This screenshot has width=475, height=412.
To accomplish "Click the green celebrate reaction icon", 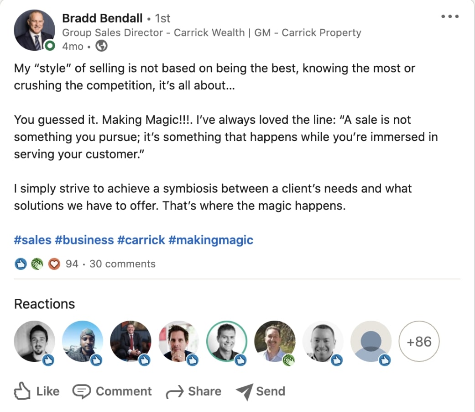I will (x=37, y=264).
